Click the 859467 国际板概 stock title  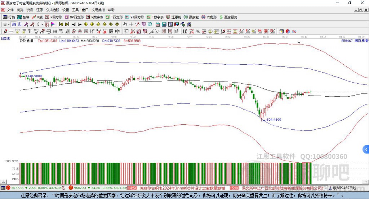point(355,41)
